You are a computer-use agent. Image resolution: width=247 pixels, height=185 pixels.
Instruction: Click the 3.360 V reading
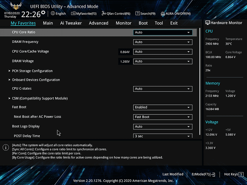pos(210,148)
